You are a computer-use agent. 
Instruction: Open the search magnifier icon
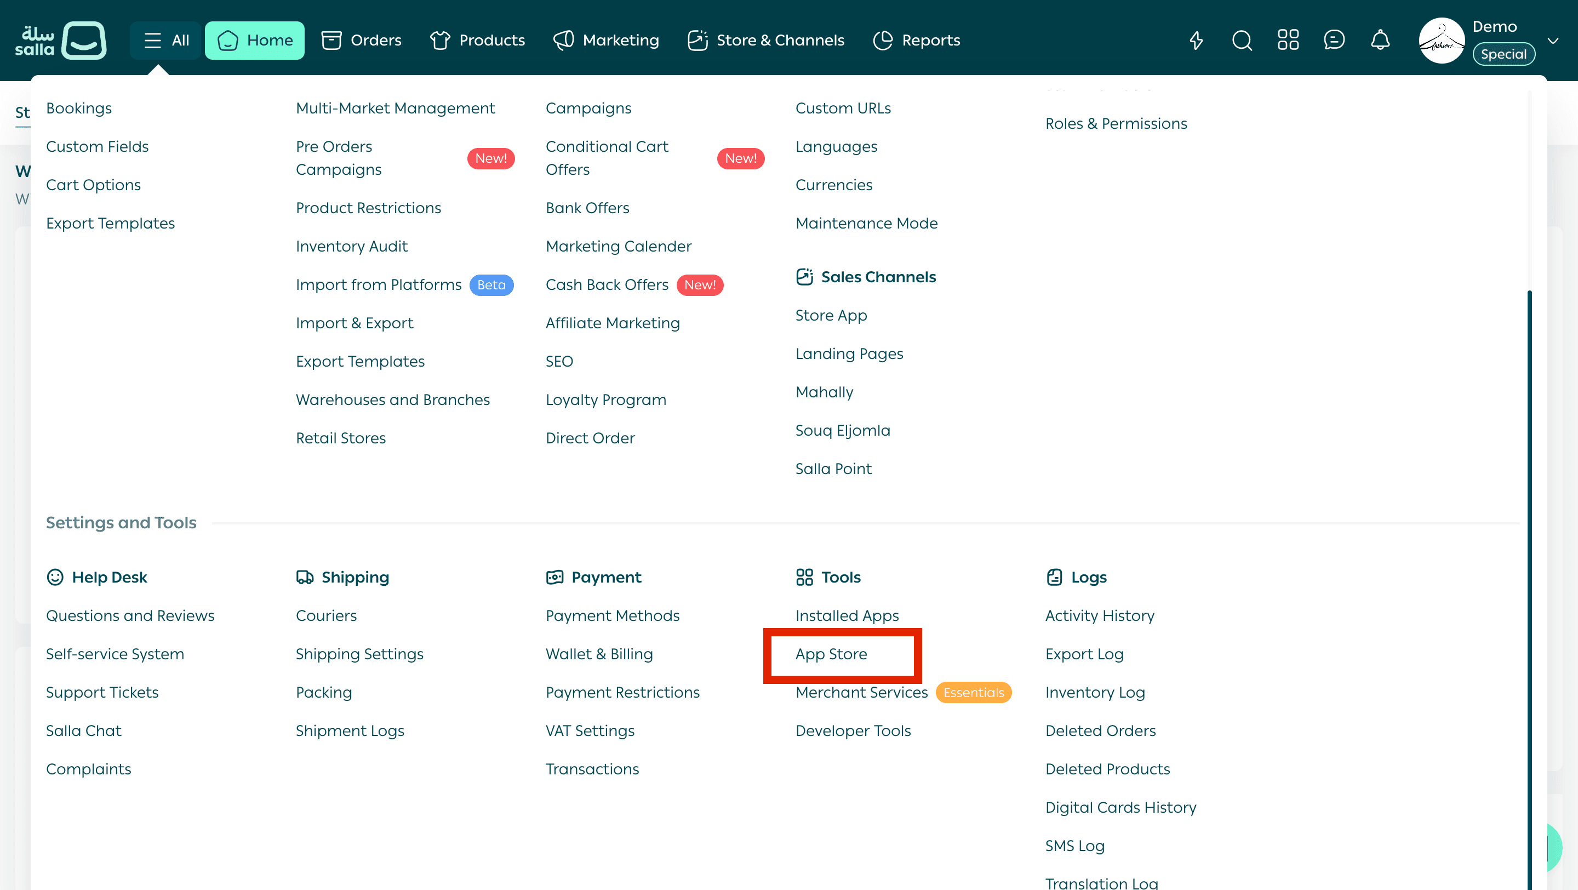click(x=1242, y=41)
